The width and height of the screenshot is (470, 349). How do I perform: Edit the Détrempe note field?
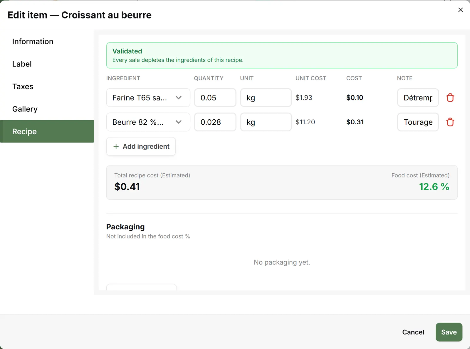(x=418, y=98)
